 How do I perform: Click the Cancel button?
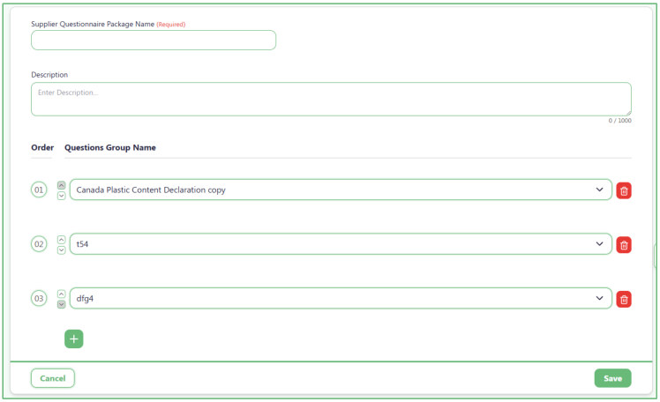click(x=53, y=378)
